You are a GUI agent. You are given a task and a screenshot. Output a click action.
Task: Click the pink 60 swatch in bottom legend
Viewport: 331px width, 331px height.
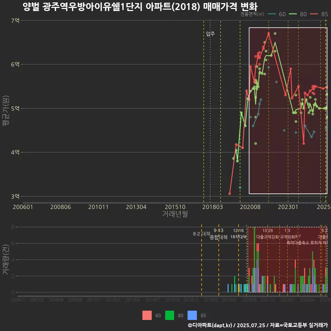pyautogui.click(x=147, y=315)
